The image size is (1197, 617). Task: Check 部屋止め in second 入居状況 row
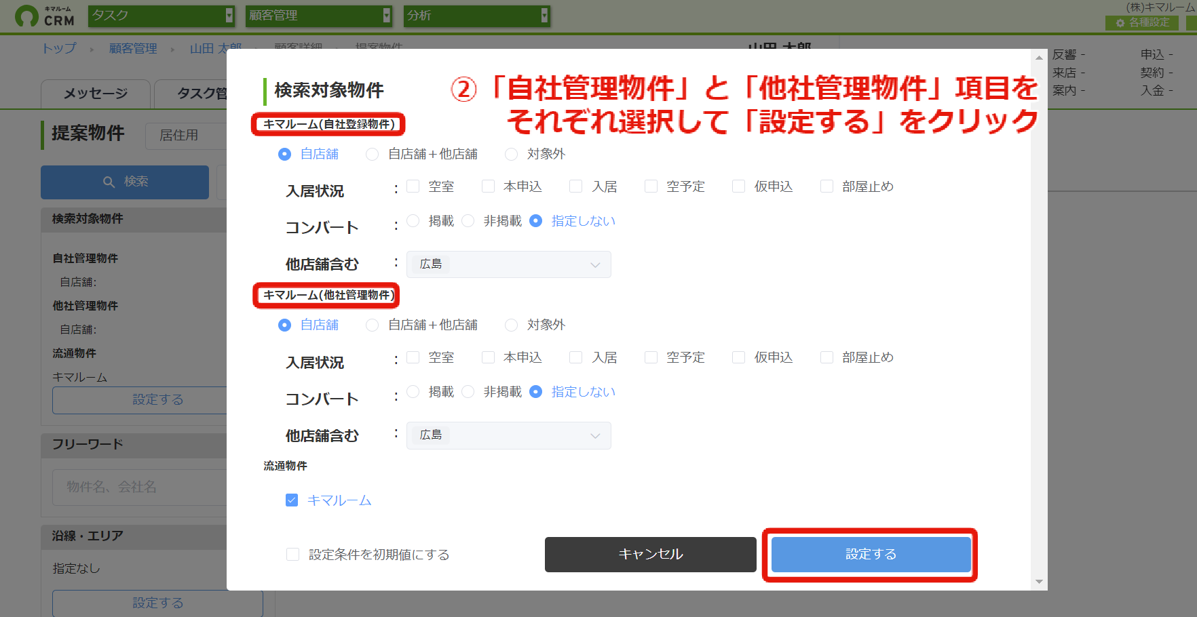point(826,357)
